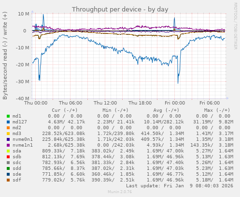Viewport: 240px width, 197px height.
Task: Click sdd max value '5.23M/ 1.63M'
Action: click(214, 168)
